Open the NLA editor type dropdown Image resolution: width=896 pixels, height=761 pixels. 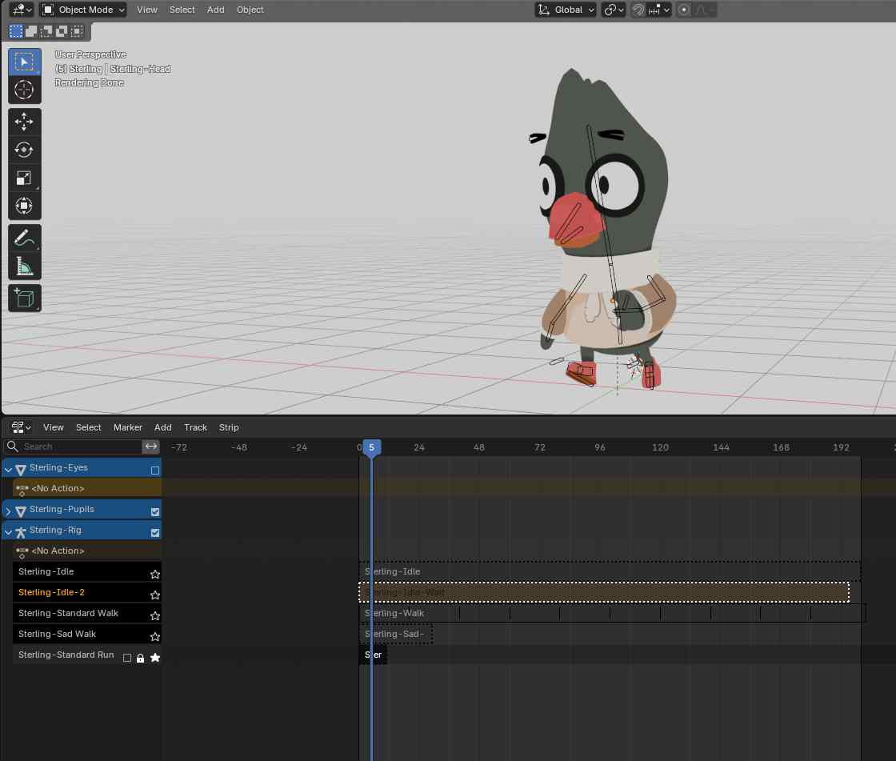pyautogui.click(x=21, y=427)
